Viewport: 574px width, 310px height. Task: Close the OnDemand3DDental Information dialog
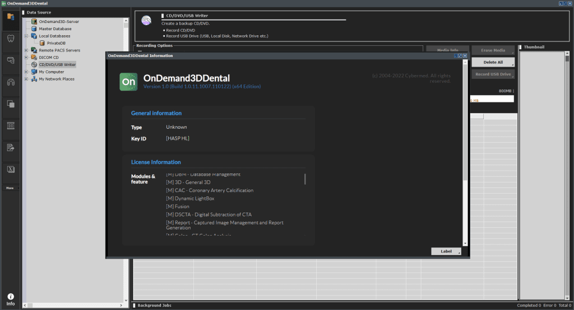465,56
